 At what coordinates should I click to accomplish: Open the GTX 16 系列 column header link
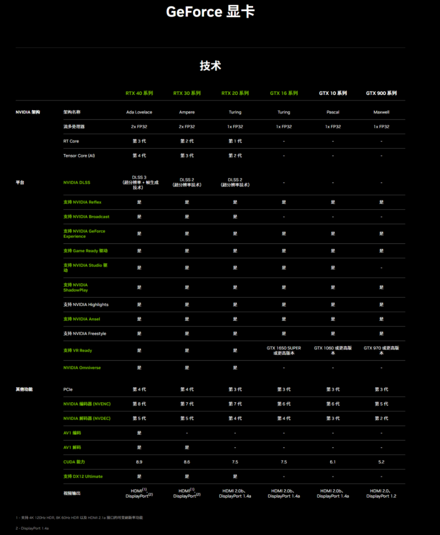pos(284,93)
